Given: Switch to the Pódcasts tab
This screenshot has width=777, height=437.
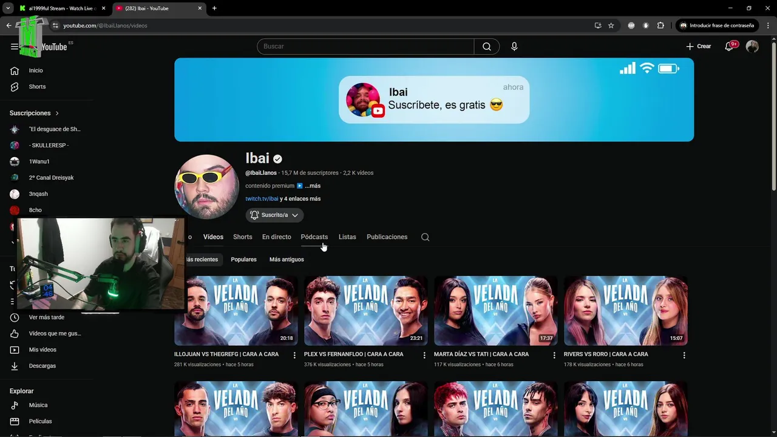Looking at the screenshot, I should point(314,237).
